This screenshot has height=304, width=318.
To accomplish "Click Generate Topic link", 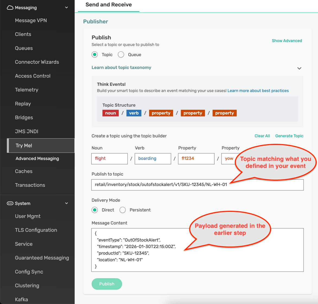I will (289, 136).
